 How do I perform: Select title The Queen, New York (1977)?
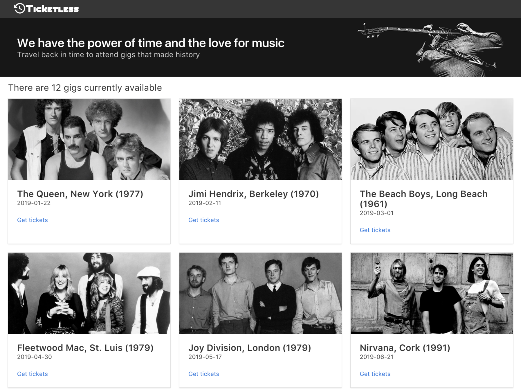[x=80, y=194]
